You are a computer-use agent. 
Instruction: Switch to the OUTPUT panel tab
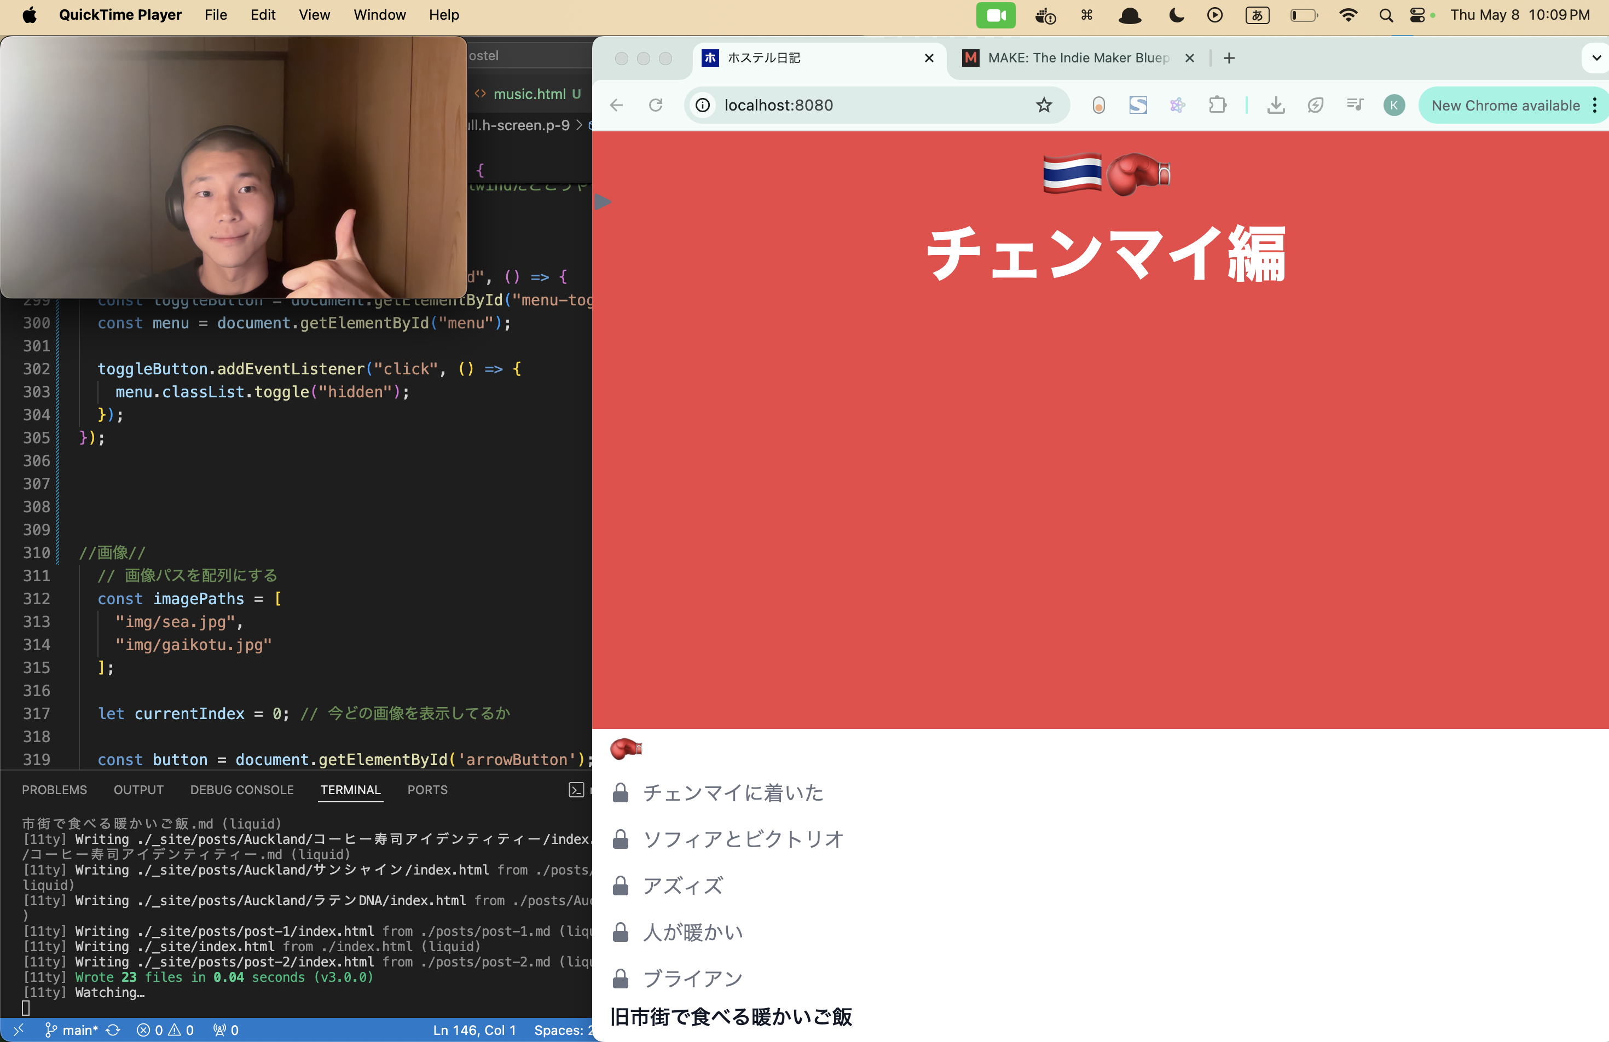(x=138, y=790)
